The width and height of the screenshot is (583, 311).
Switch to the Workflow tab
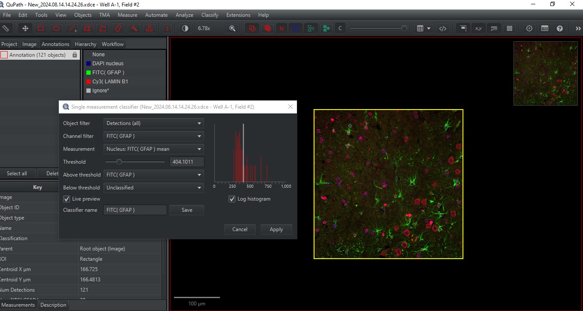click(112, 44)
